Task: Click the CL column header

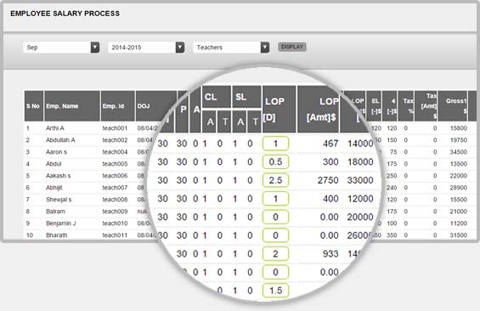Action: click(x=216, y=97)
